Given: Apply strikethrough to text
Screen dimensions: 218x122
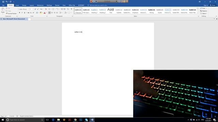Looking at the screenshot, I should [28, 13].
